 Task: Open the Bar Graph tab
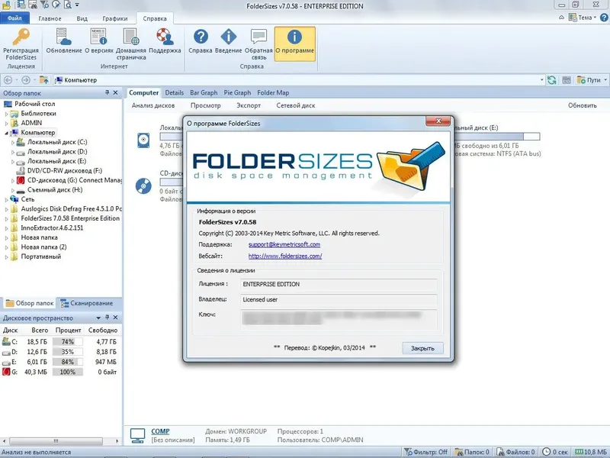tap(204, 92)
